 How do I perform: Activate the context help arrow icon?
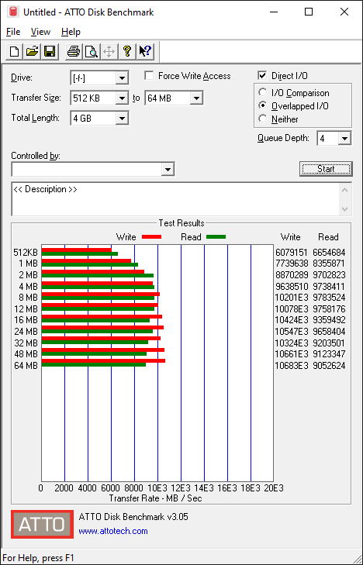[145, 51]
